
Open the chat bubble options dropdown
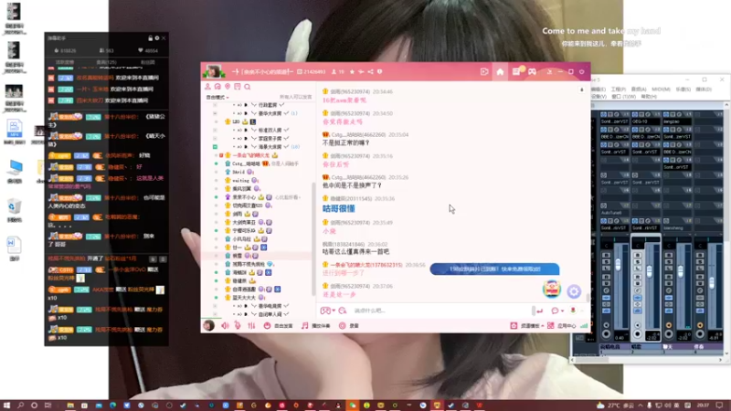click(563, 311)
